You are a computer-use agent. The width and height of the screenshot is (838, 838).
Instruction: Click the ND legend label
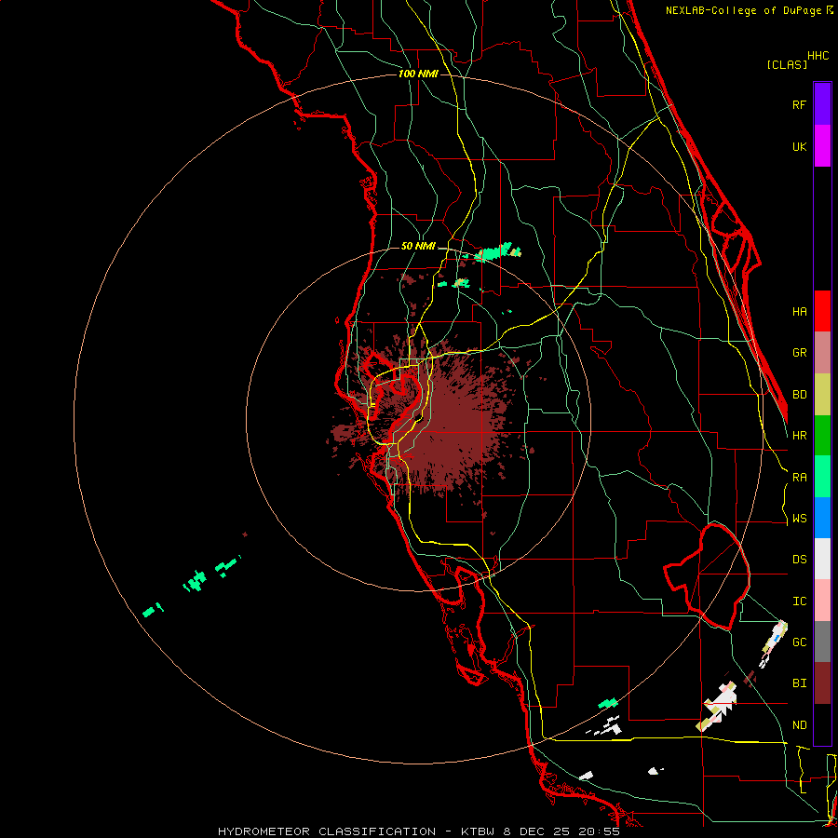(799, 725)
